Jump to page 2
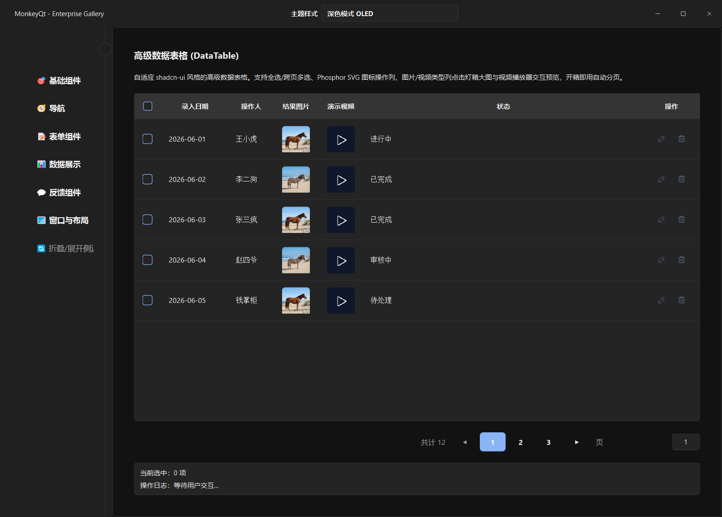722x517 pixels. (521, 442)
